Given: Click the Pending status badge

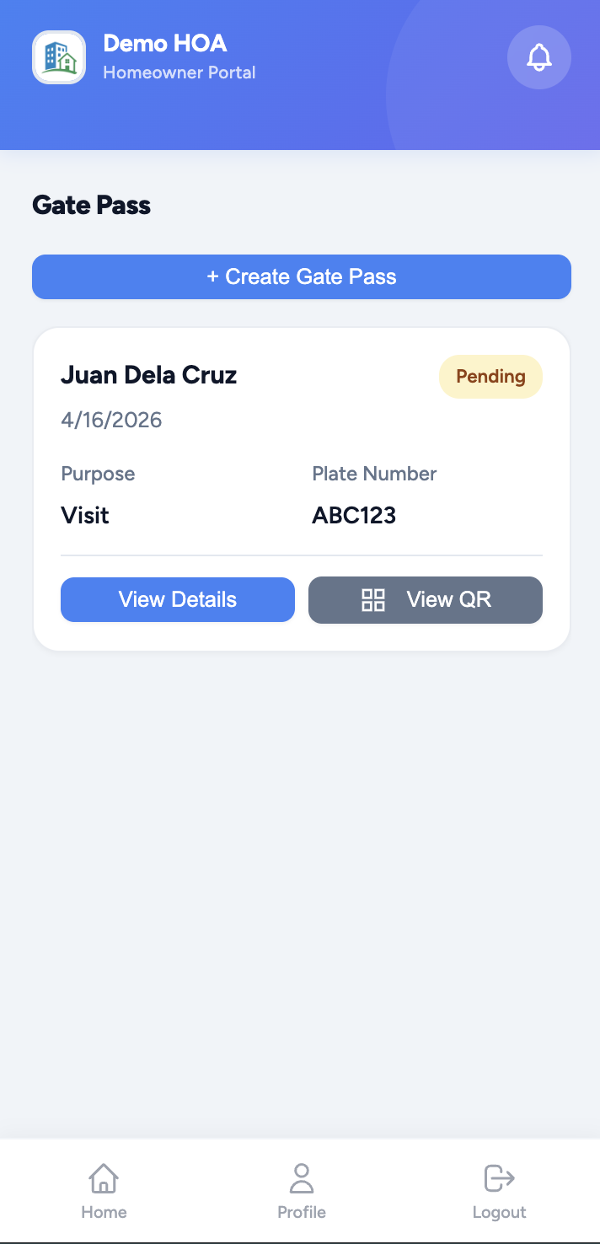Looking at the screenshot, I should 490,376.
